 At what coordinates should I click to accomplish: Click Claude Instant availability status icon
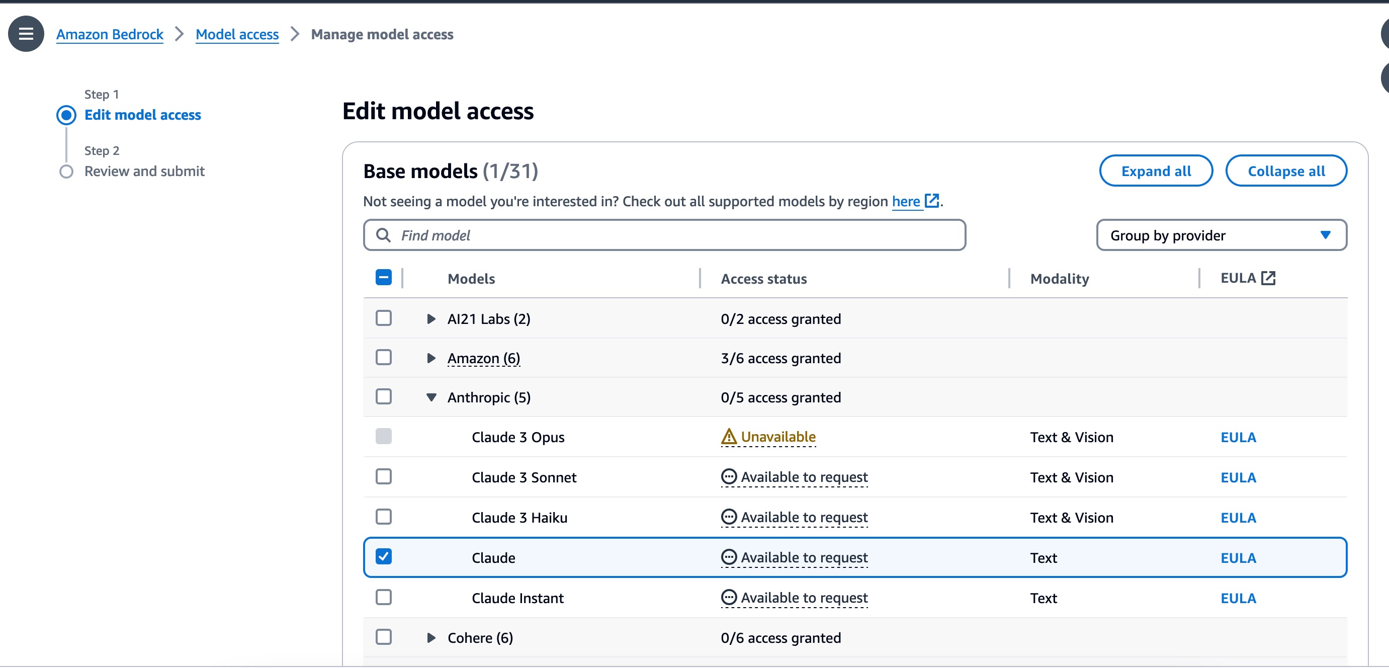tap(729, 598)
